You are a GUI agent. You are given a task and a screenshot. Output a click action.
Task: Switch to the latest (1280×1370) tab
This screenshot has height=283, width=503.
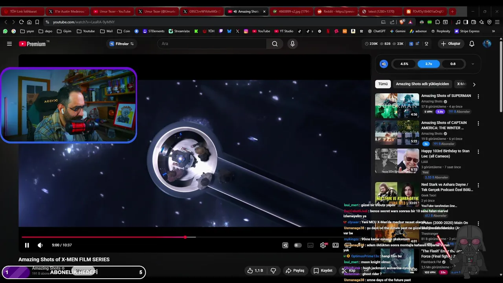pos(381,11)
